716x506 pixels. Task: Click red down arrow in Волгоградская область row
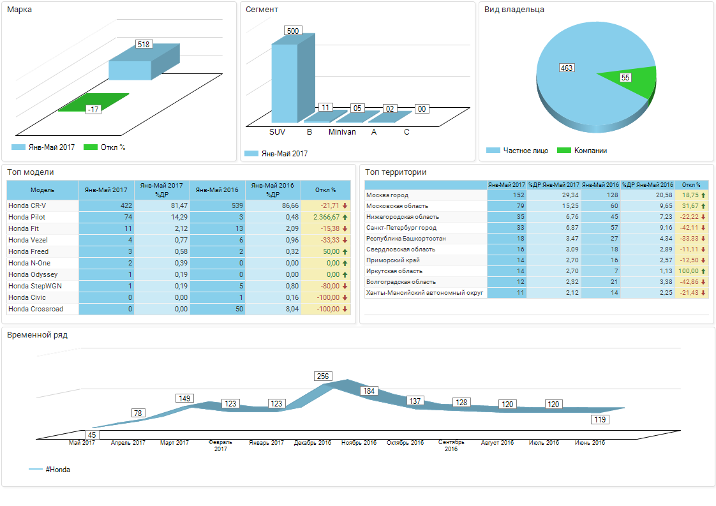click(x=703, y=282)
